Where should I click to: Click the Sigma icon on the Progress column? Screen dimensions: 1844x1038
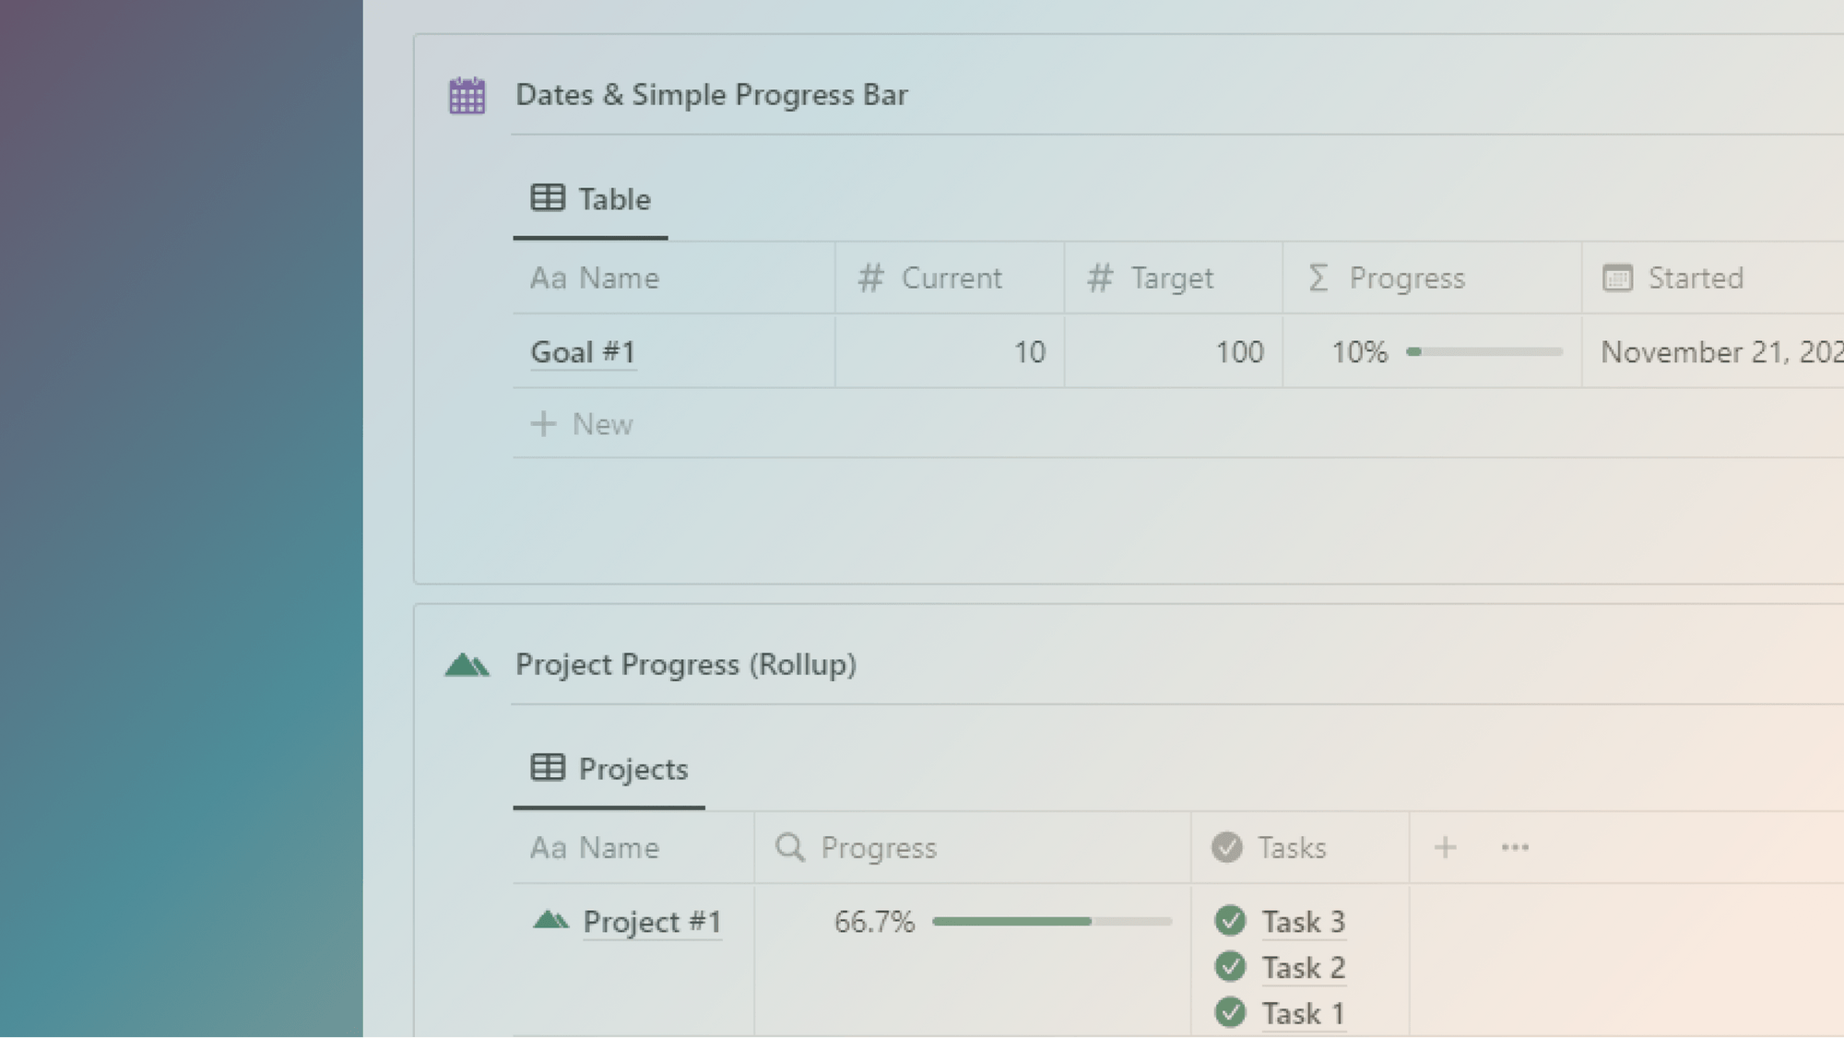coord(1318,278)
